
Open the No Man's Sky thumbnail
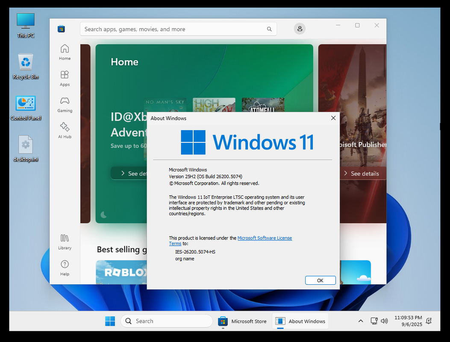point(165,105)
